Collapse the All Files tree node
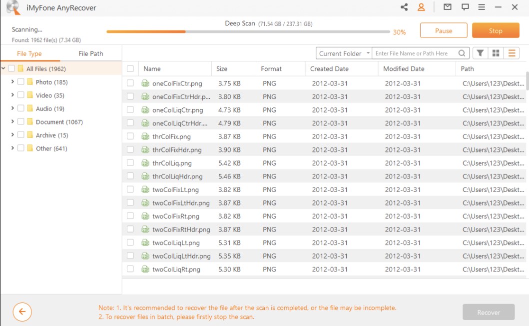 [3, 68]
